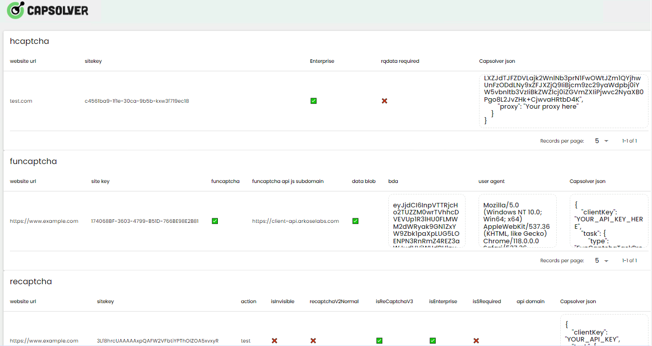Click recaptcha 'action' column header
The width and height of the screenshot is (652, 346).
(x=249, y=302)
